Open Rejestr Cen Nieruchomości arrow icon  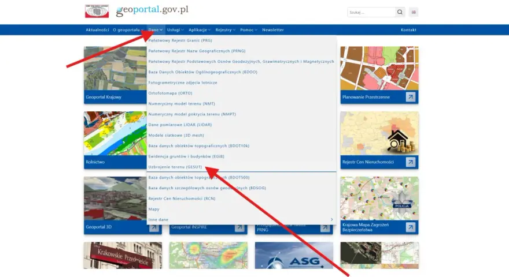(x=410, y=162)
